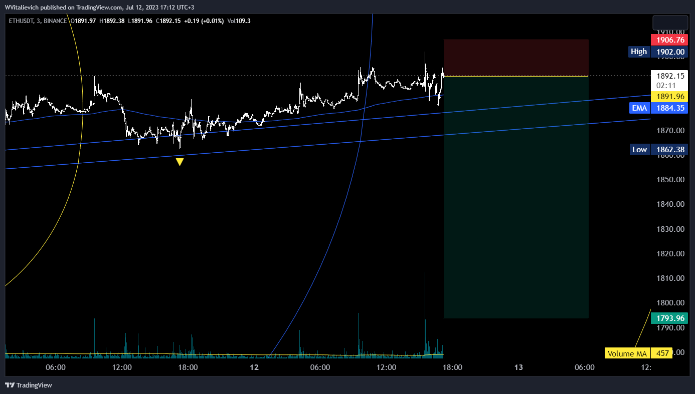Click the red 1906.76 stop price label

point(668,40)
